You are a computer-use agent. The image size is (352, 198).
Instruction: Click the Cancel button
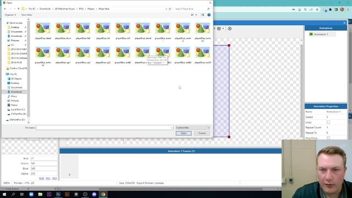202,133
